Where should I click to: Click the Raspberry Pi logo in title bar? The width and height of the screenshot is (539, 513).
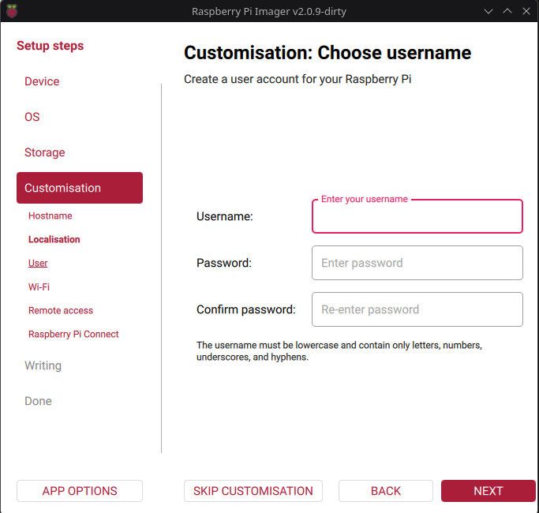(x=12, y=11)
